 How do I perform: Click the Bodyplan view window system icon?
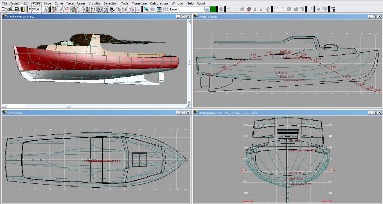(196, 113)
